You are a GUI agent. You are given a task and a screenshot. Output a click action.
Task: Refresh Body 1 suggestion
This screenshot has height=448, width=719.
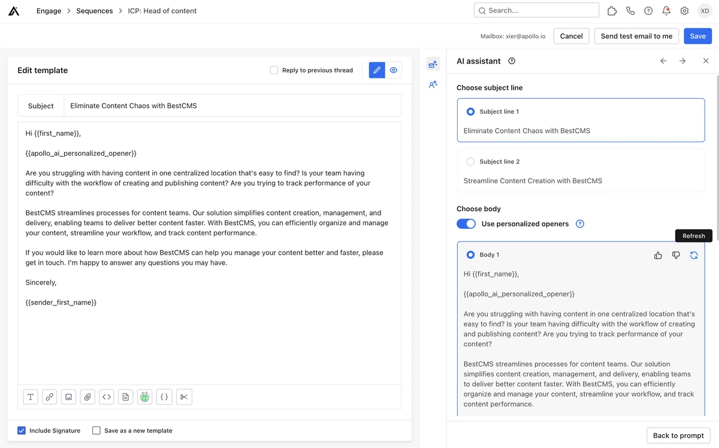(693, 255)
